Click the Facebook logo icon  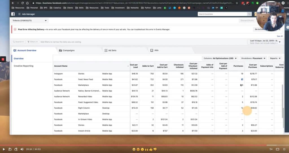[x=13, y=14]
